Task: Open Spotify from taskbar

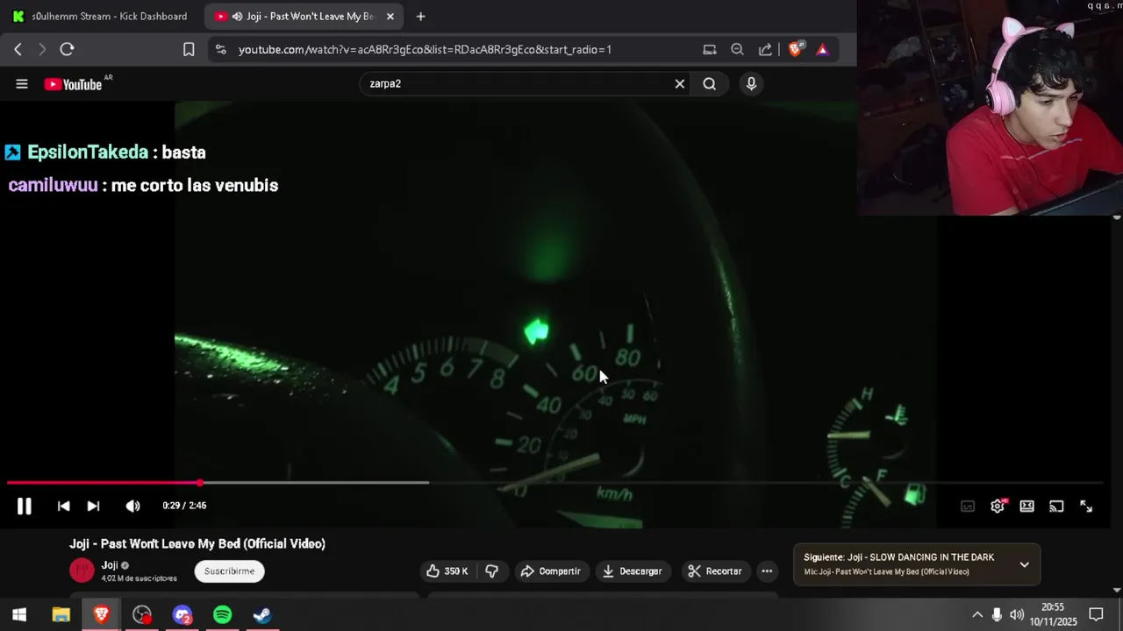Action: (x=222, y=615)
